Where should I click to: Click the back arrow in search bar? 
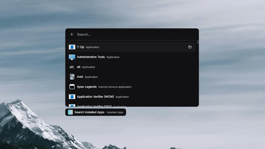coord(72,34)
